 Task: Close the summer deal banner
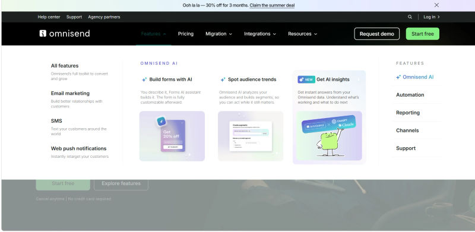pyautogui.click(x=436, y=5)
